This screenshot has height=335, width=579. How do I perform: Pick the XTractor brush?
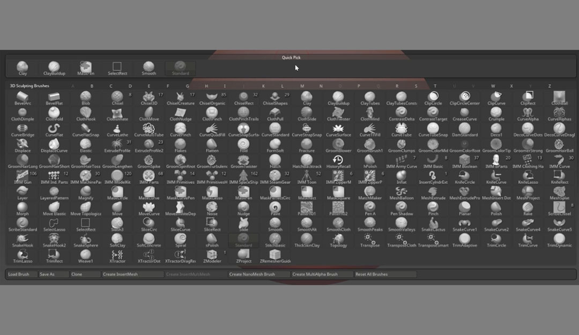coord(117,257)
